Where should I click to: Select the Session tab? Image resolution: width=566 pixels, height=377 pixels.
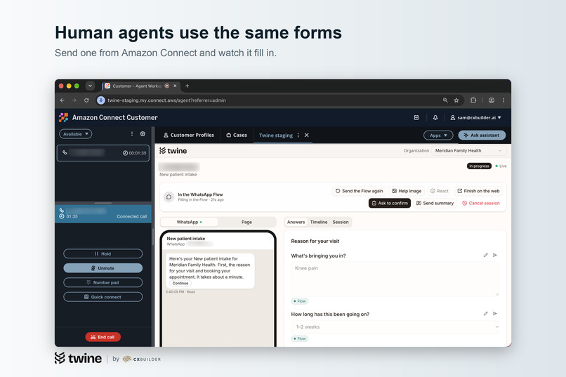341,222
